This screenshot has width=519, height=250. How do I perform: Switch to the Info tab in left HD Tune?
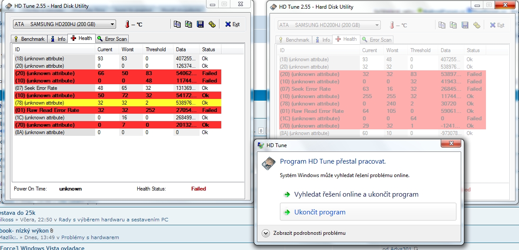(58, 39)
